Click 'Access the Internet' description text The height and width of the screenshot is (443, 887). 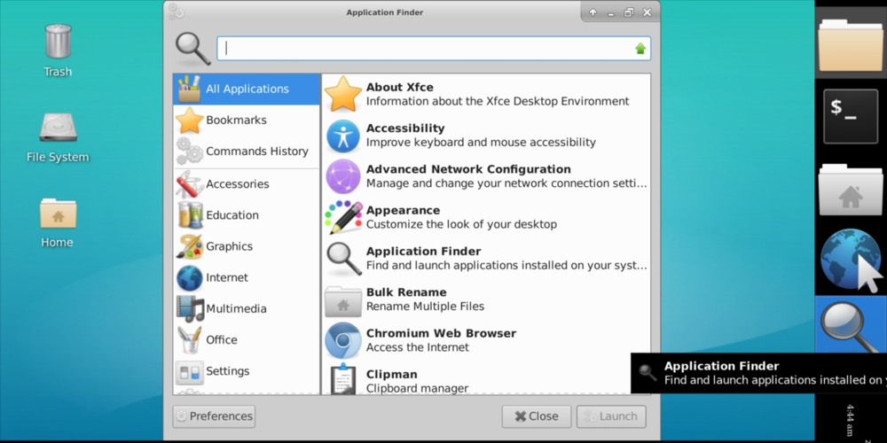[418, 347]
